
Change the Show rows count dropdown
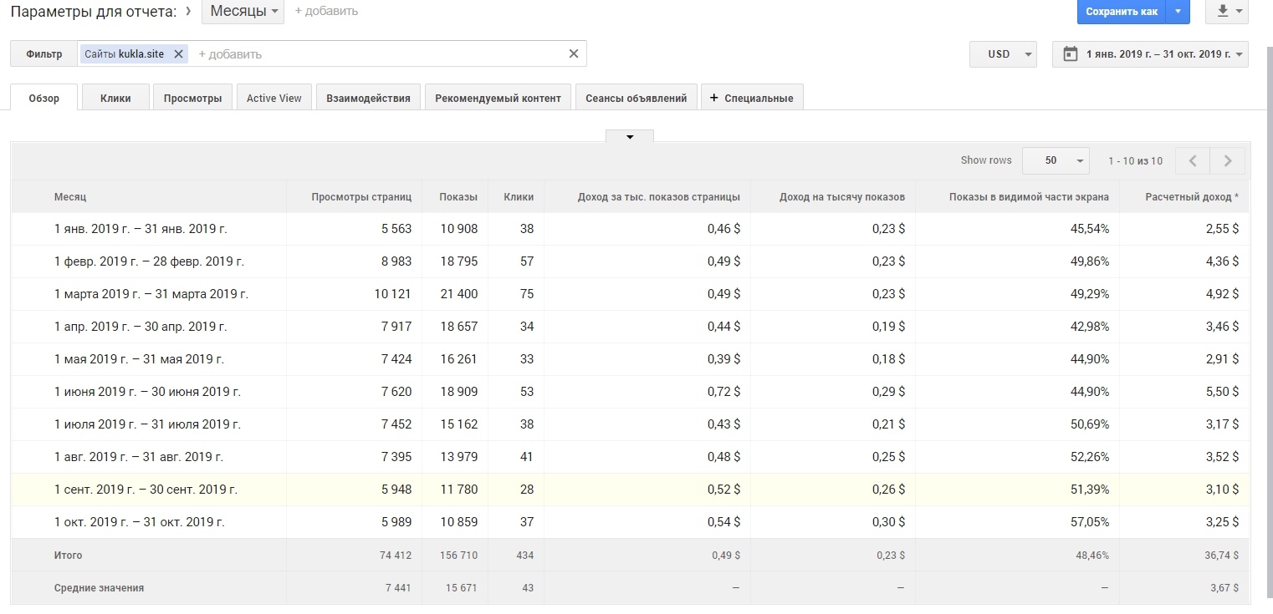pos(1056,160)
